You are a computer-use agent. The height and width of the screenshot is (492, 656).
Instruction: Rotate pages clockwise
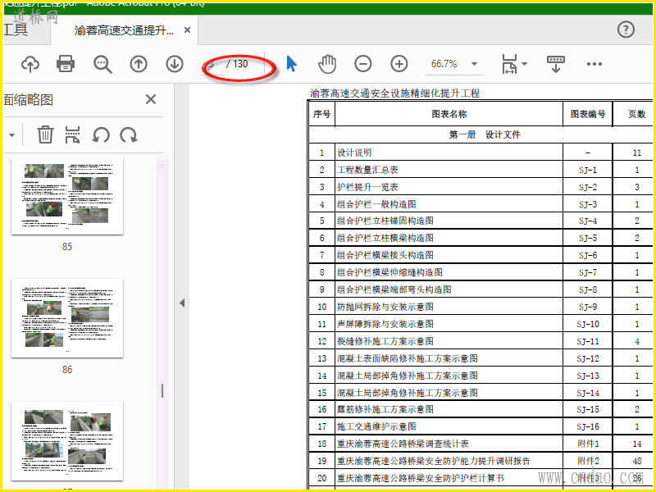coord(129,135)
